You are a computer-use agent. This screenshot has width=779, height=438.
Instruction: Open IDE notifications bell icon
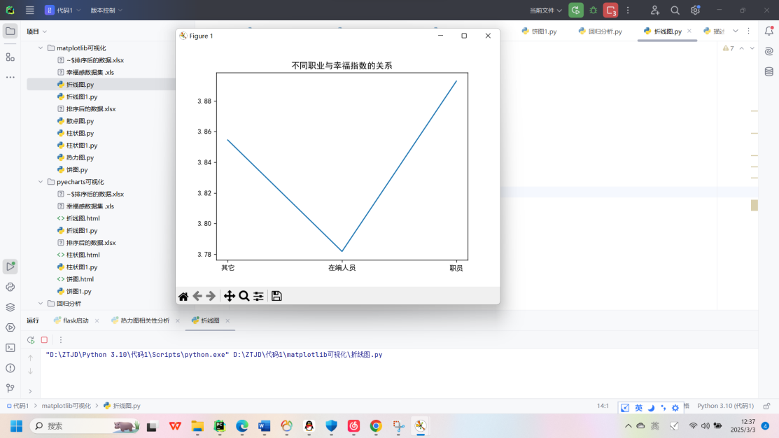[769, 31]
